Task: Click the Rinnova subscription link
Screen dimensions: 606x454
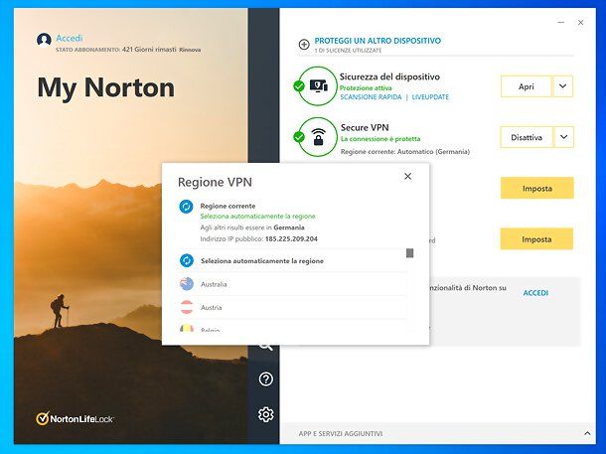Action: click(x=190, y=50)
